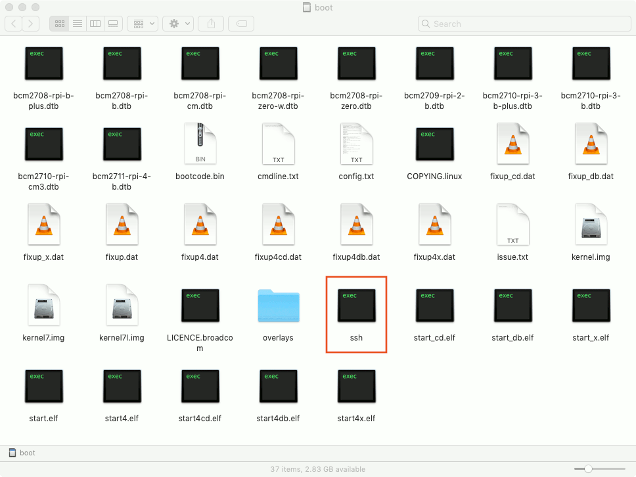The width and height of the screenshot is (636, 477).
Task: Select the cmdline.txt file icon
Action: pos(278,144)
